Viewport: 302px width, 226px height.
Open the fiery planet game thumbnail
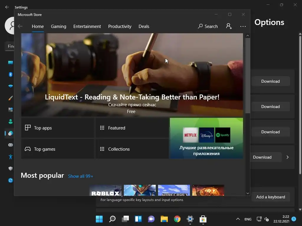coord(208,190)
